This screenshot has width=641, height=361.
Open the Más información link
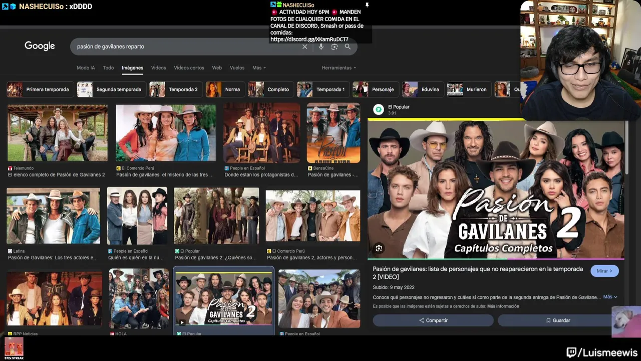point(503,306)
